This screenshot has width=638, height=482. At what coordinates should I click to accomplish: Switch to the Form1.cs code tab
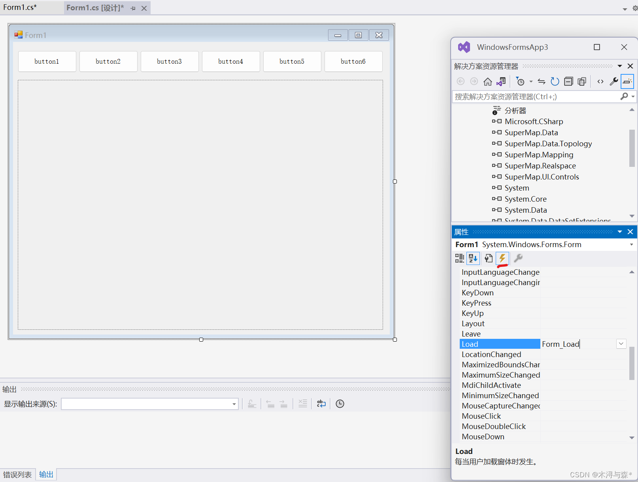21,7
